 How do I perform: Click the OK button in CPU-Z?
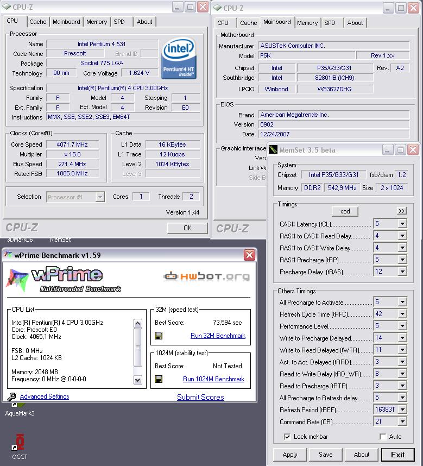click(x=187, y=228)
